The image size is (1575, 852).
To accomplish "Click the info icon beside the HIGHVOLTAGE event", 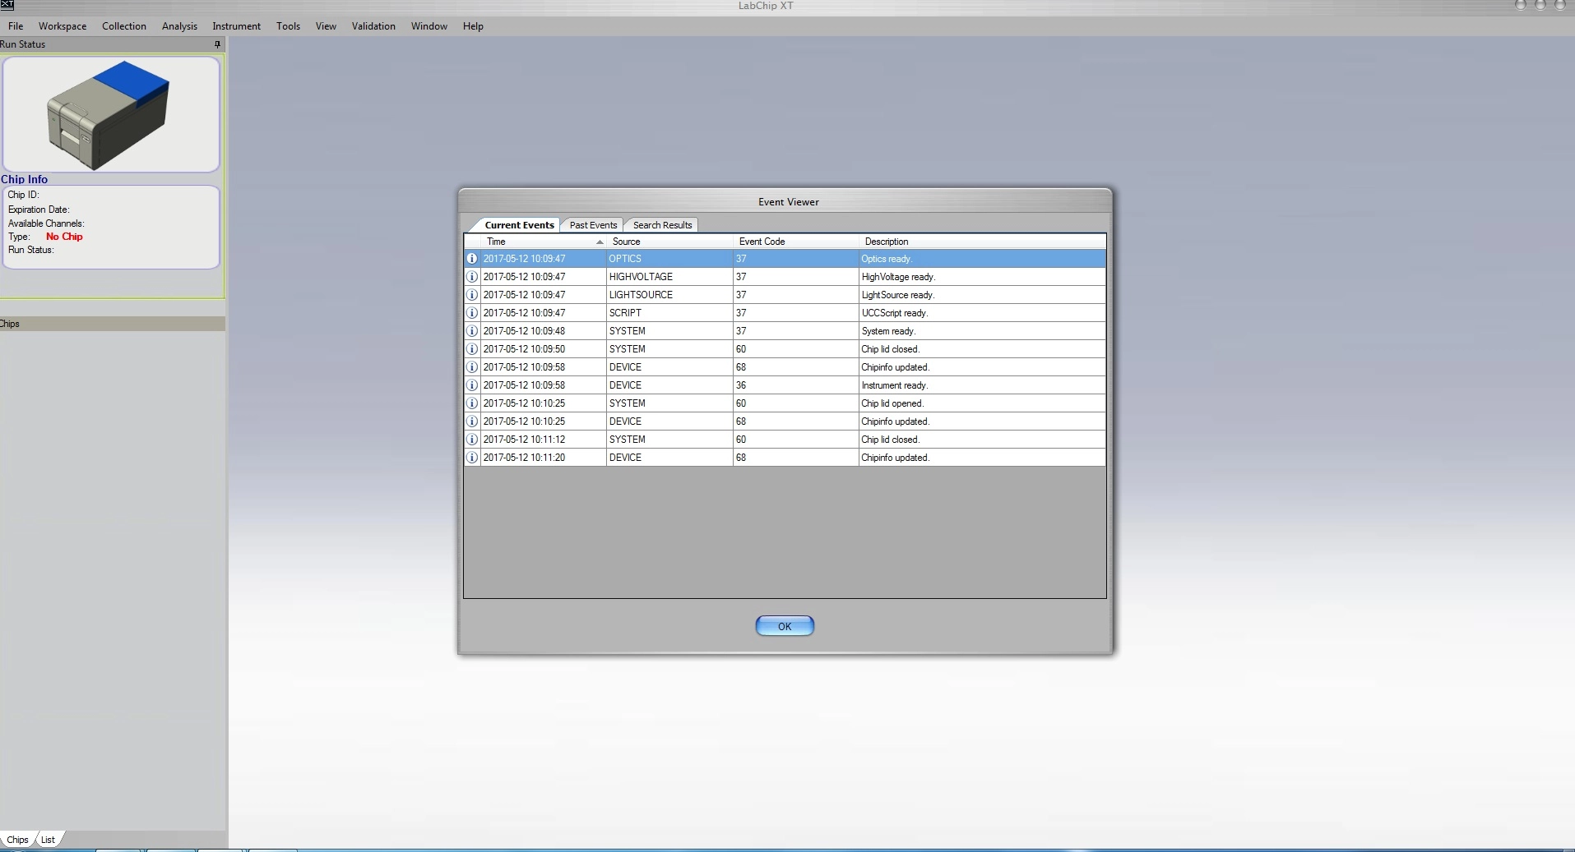I will 472,277.
